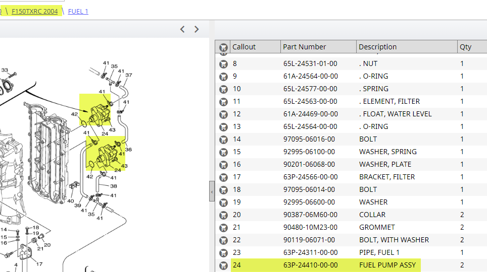
Task: Select part number 61A-24469-00-00
Action: coord(310,114)
